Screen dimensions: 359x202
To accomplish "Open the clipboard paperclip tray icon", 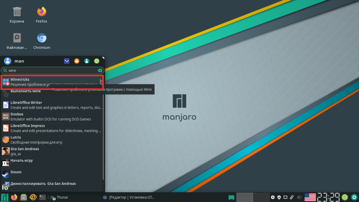I will 292,197.
